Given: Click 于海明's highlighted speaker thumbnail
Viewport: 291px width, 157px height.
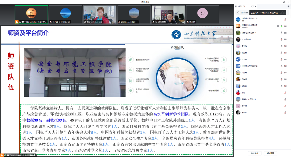Looking at the screenshot, I should (31, 14).
